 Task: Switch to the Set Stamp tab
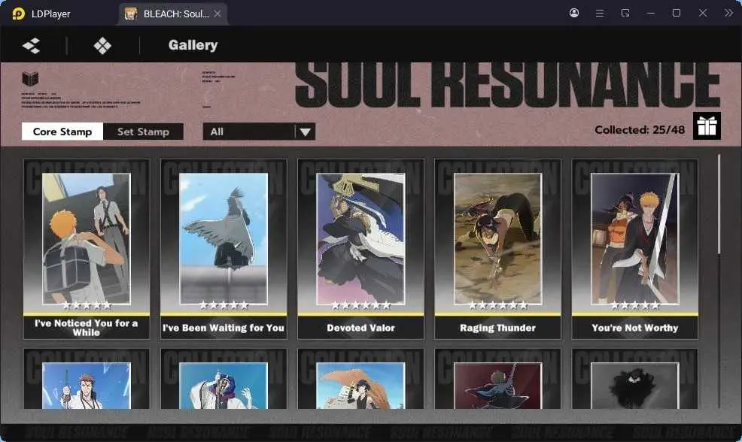click(144, 132)
